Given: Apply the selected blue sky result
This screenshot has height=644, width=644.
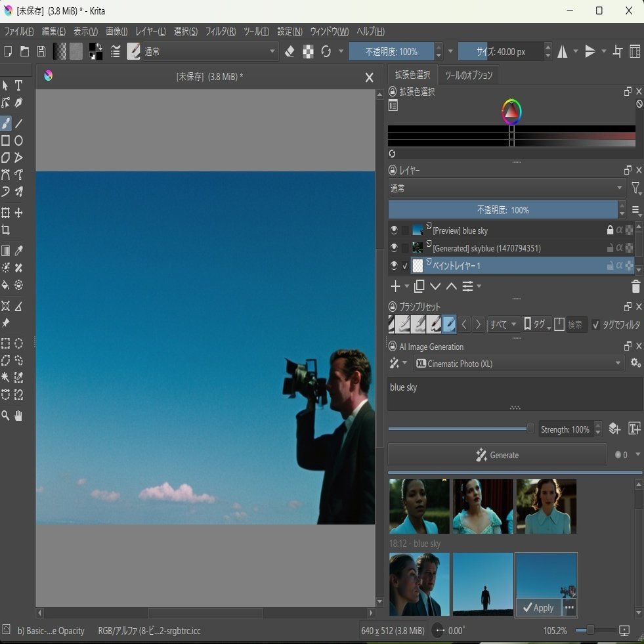Looking at the screenshot, I should pos(539,607).
